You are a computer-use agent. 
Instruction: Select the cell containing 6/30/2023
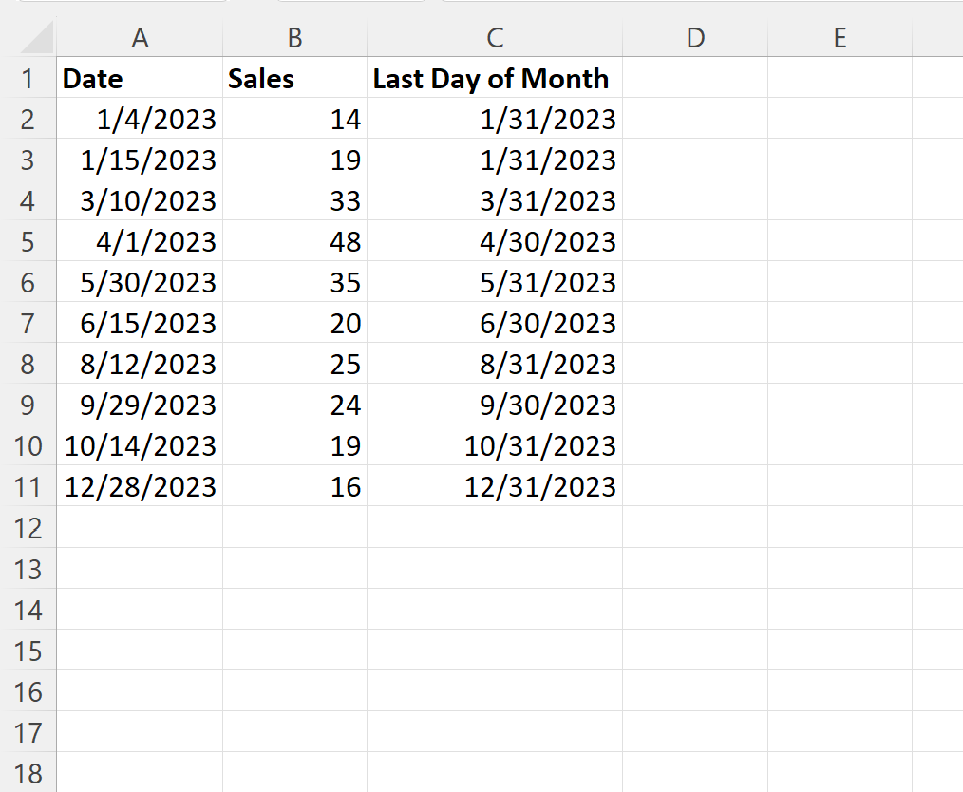[495, 323]
